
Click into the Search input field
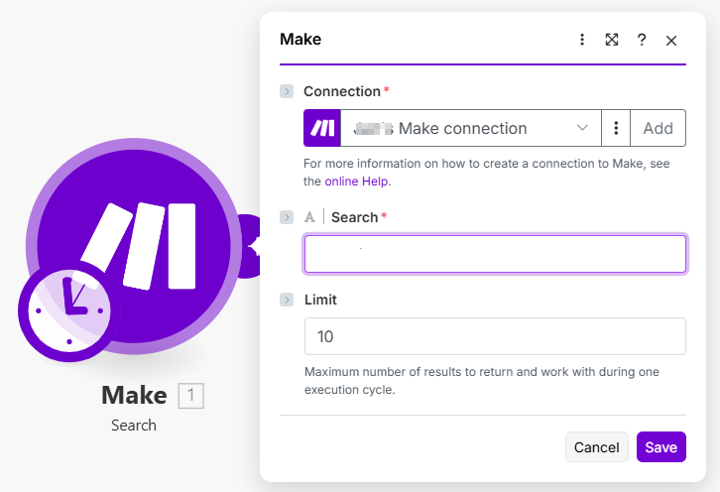point(495,254)
